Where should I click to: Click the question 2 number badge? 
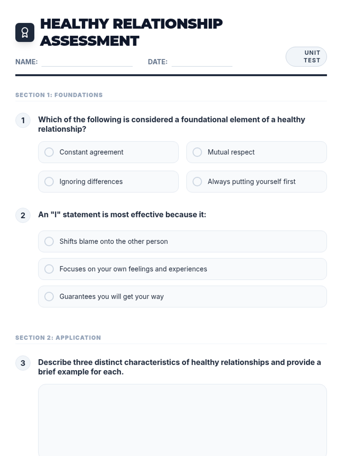23,215
